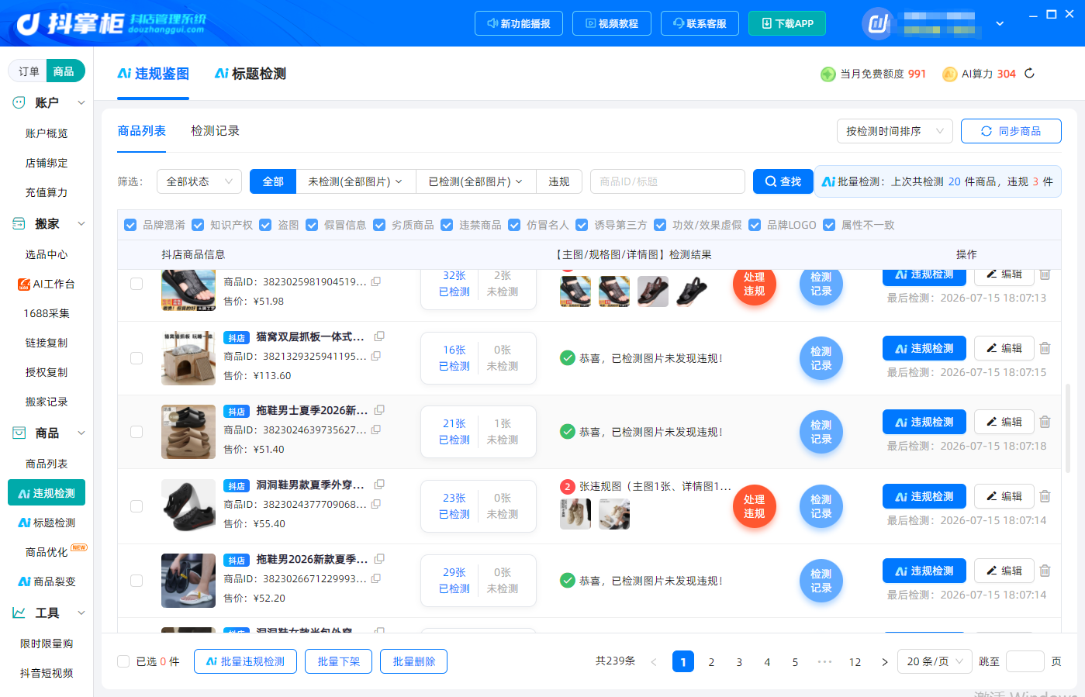The width and height of the screenshot is (1085, 697).
Task: Open the 全部状态 filter dropdown
Action: [x=199, y=181]
